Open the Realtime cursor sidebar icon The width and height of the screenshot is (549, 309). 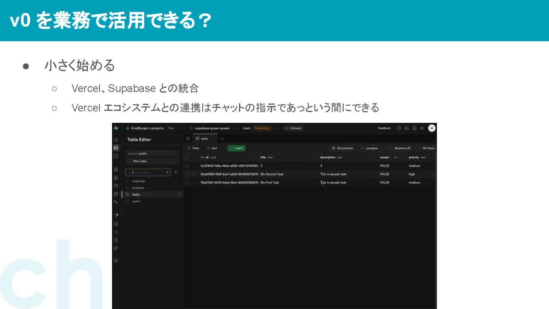point(116,202)
